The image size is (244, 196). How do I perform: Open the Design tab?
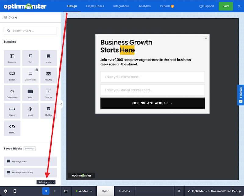point(72,6)
